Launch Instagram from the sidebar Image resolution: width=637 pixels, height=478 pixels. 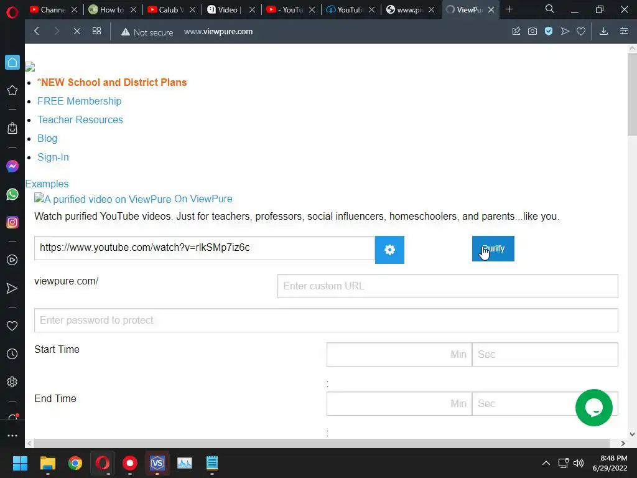click(12, 222)
